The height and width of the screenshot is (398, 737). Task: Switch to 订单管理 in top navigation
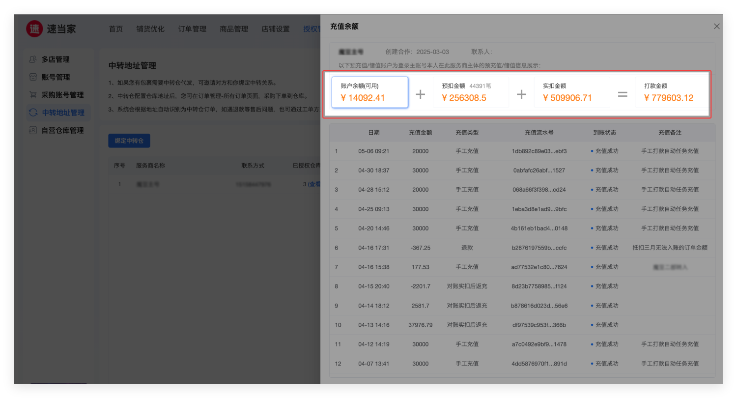coord(192,29)
